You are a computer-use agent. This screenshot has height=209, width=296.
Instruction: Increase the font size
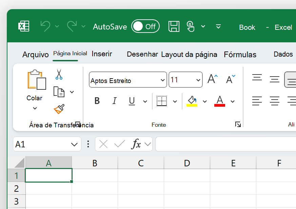tap(213, 79)
